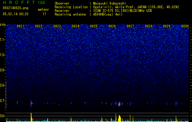Viewport: 192px width, 122px height.
Task: Click the date stamp 05.02.14 08:20
Action: pyautogui.click(x=16, y=14)
